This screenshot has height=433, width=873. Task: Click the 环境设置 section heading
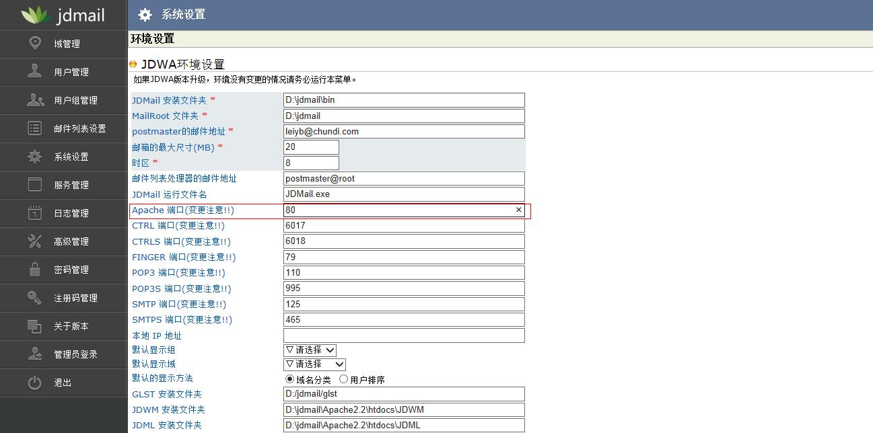pyautogui.click(x=152, y=39)
